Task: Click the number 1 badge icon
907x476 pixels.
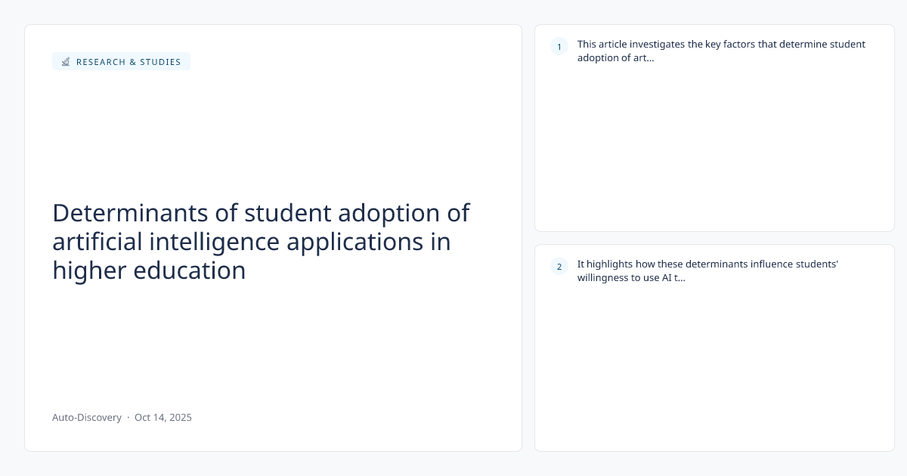Action: click(559, 47)
